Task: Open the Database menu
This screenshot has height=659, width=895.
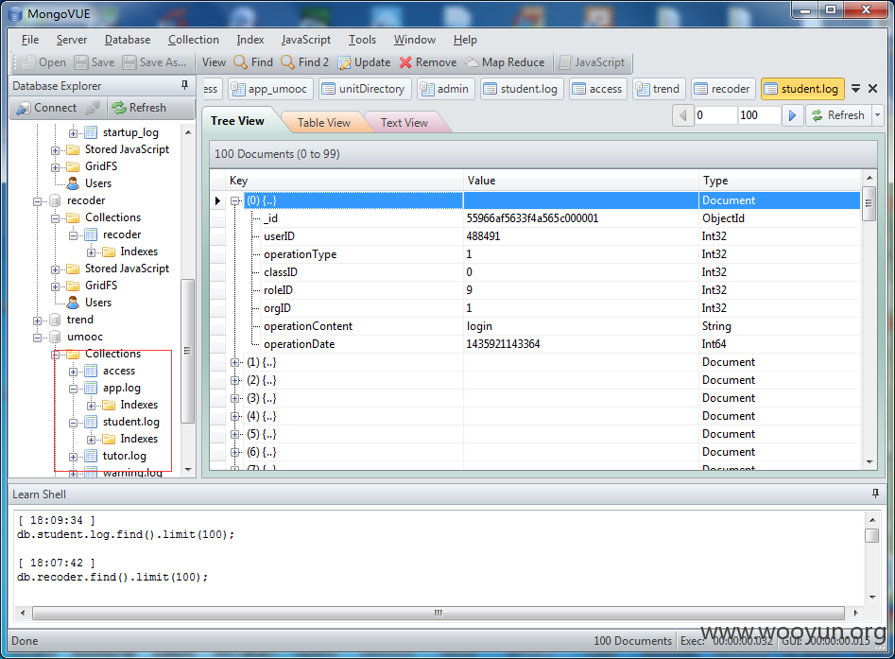Action: (x=128, y=40)
